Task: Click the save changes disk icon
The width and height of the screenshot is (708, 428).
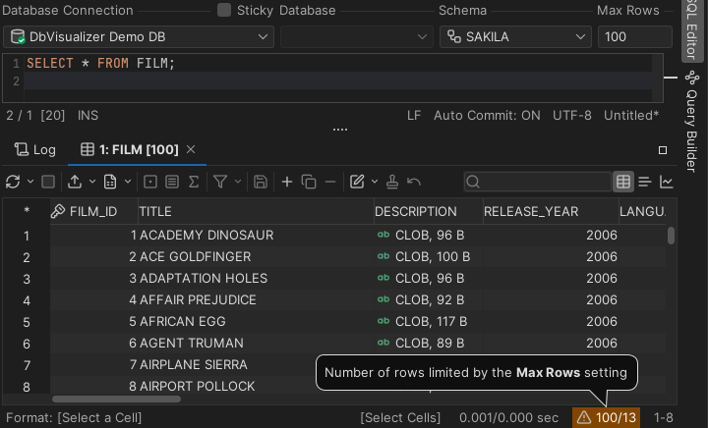Action: click(261, 182)
